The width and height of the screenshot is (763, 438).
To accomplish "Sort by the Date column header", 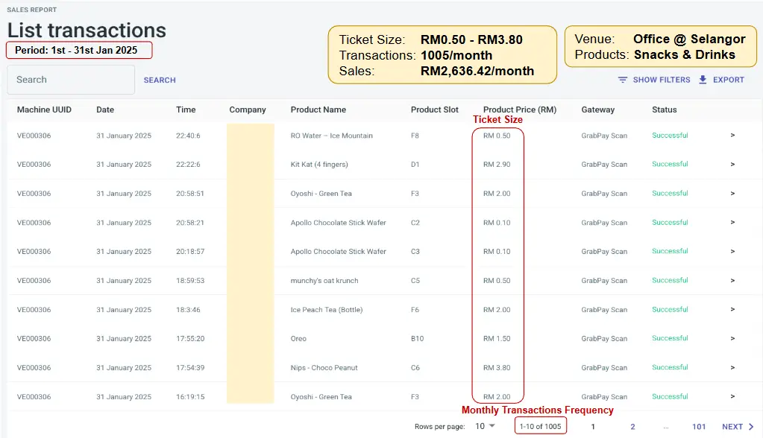I will click(x=105, y=110).
